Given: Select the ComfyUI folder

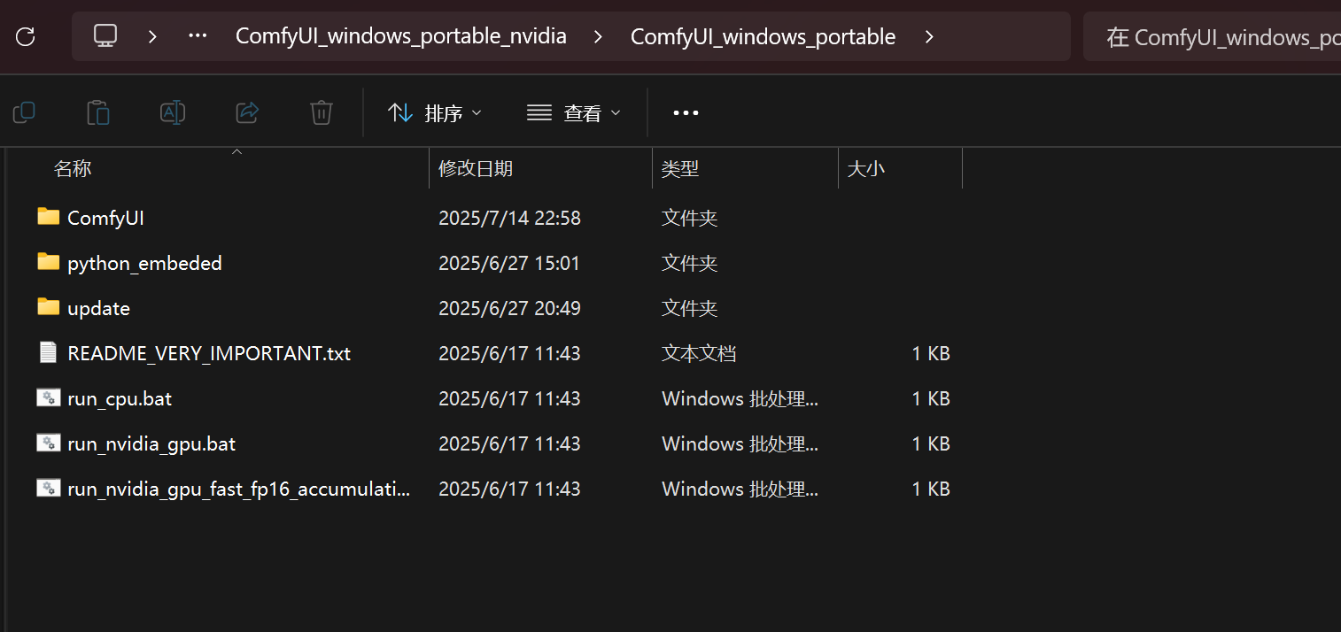Looking at the screenshot, I should [105, 218].
